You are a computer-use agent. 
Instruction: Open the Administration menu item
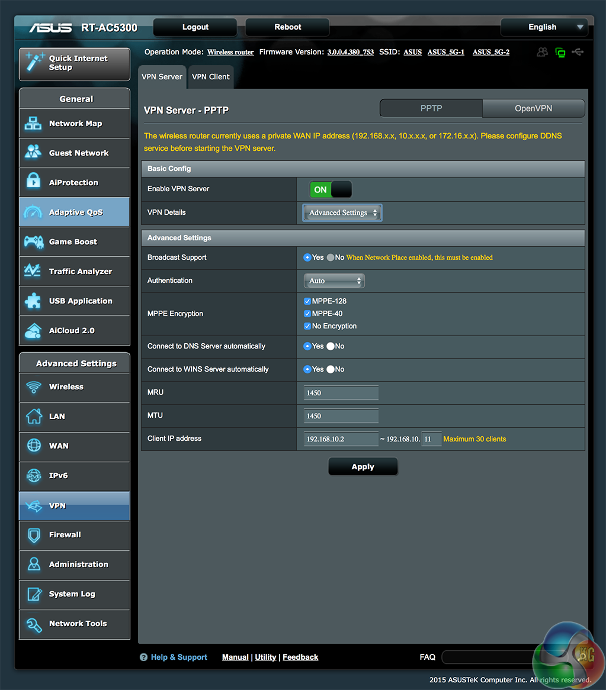click(x=75, y=565)
